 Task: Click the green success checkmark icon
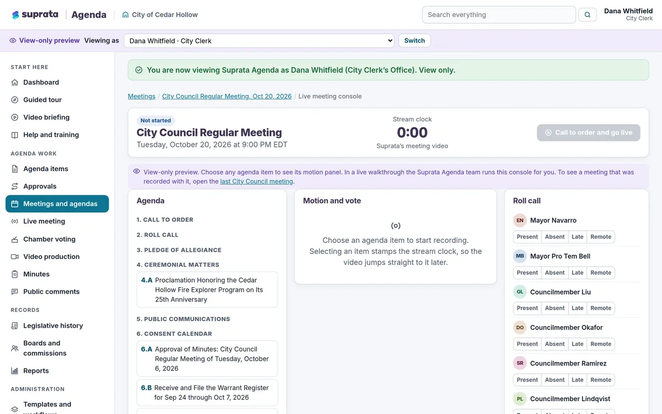click(x=139, y=70)
